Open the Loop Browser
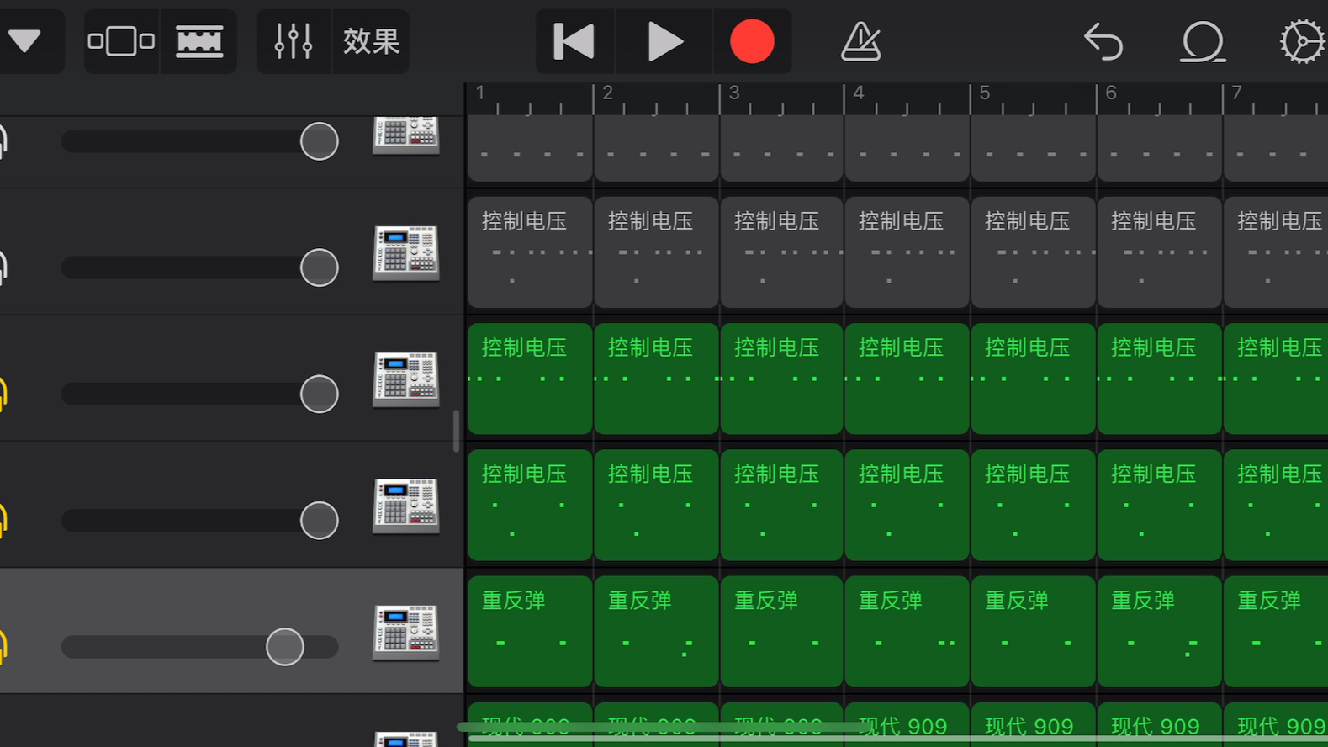This screenshot has height=747, width=1328. (x=1203, y=41)
